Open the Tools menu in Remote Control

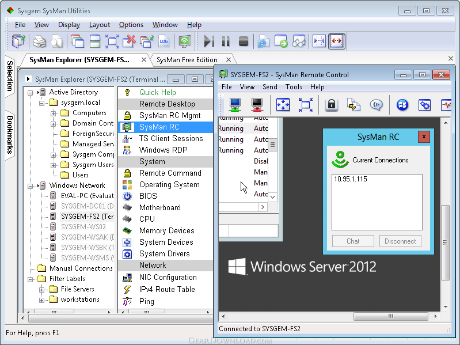pos(294,87)
